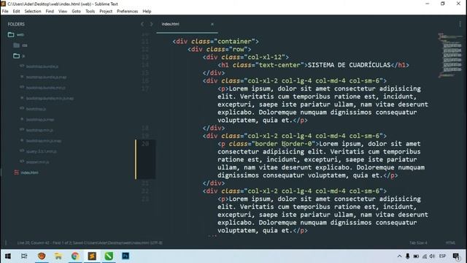
Task: Open the Goto menu
Action: [x=76, y=12]
